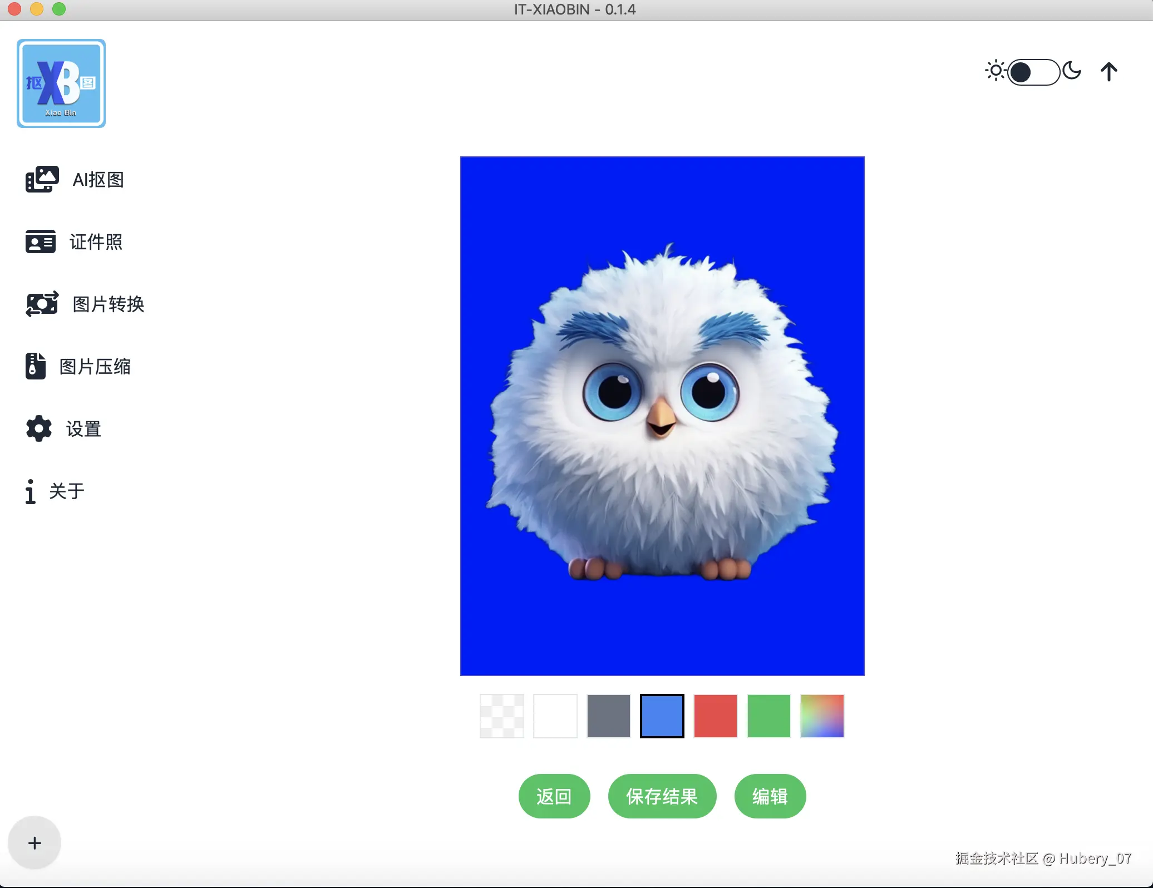Click the 保存结果 button
This screenshot has height=888, width=1153.
(662, 796)
